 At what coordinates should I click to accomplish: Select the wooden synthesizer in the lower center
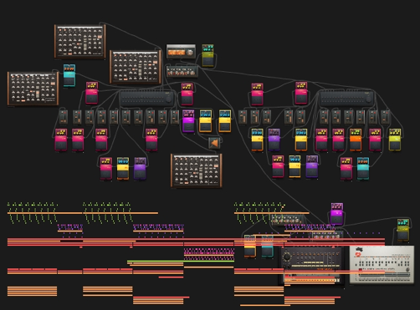[197, 170]
